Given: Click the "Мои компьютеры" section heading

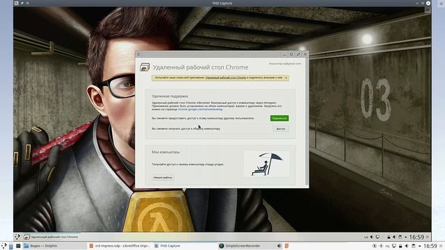Looking at the screenshot, I should [165, 152].
